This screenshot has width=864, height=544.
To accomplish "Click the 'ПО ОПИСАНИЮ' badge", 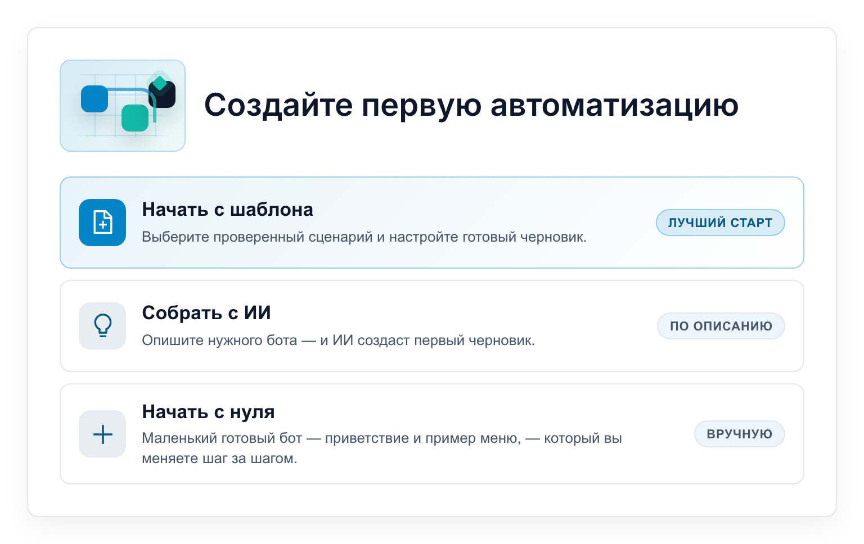I will [721, 326].
